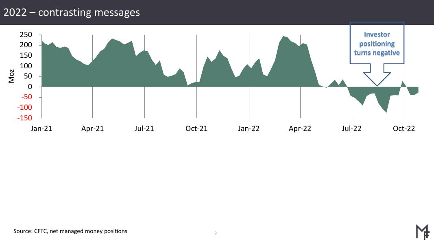Click the MF logo in the bottom corner

click(423, 231)
